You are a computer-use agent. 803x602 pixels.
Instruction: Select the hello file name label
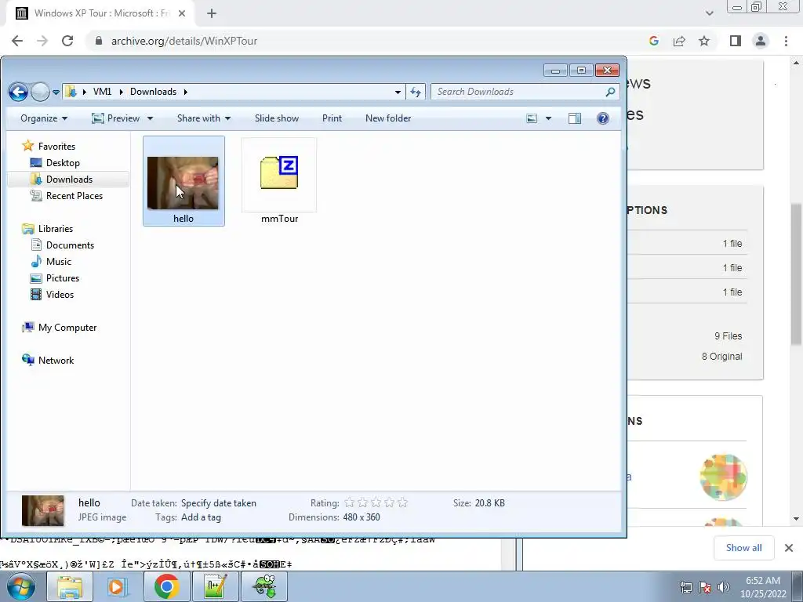[183, 219]
